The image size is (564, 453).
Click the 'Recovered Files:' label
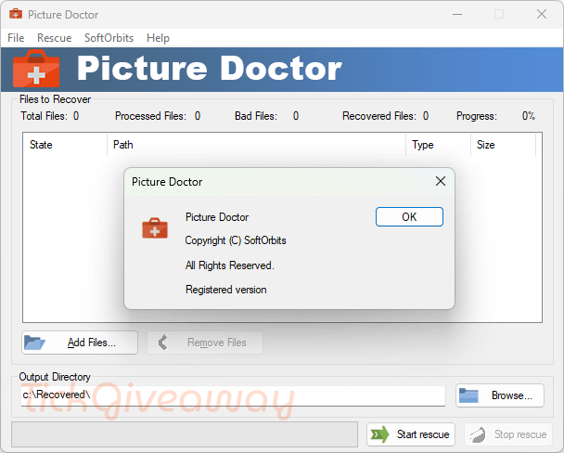pos(379,116)
